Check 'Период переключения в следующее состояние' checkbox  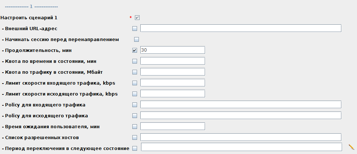[x=135, y=148]
